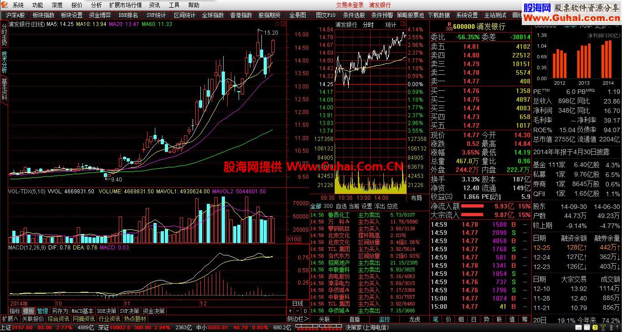Open the 日线 period selector

pyautogui.click(x=297, y=303)
